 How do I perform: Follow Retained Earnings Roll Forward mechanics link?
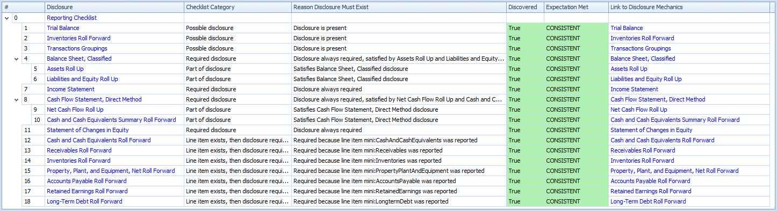coord(651,191)
